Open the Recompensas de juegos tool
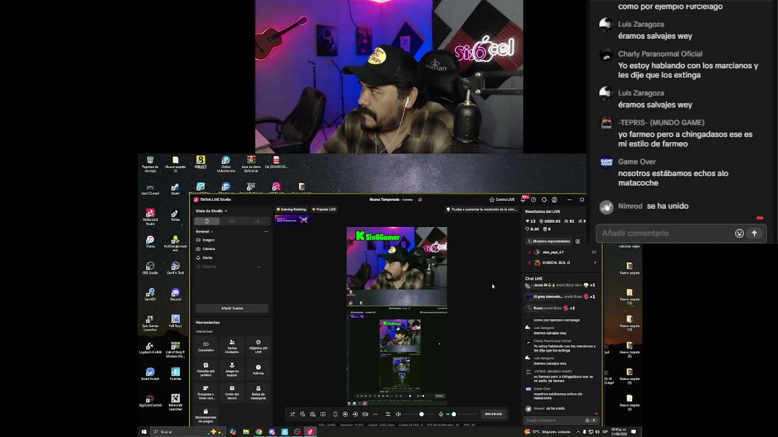The width and height of the screenshot is (778, 437). 205,415
